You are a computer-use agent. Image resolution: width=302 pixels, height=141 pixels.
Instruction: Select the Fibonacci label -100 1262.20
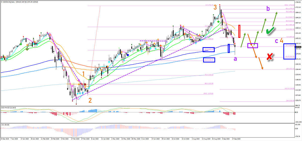[x=289, y=69]
